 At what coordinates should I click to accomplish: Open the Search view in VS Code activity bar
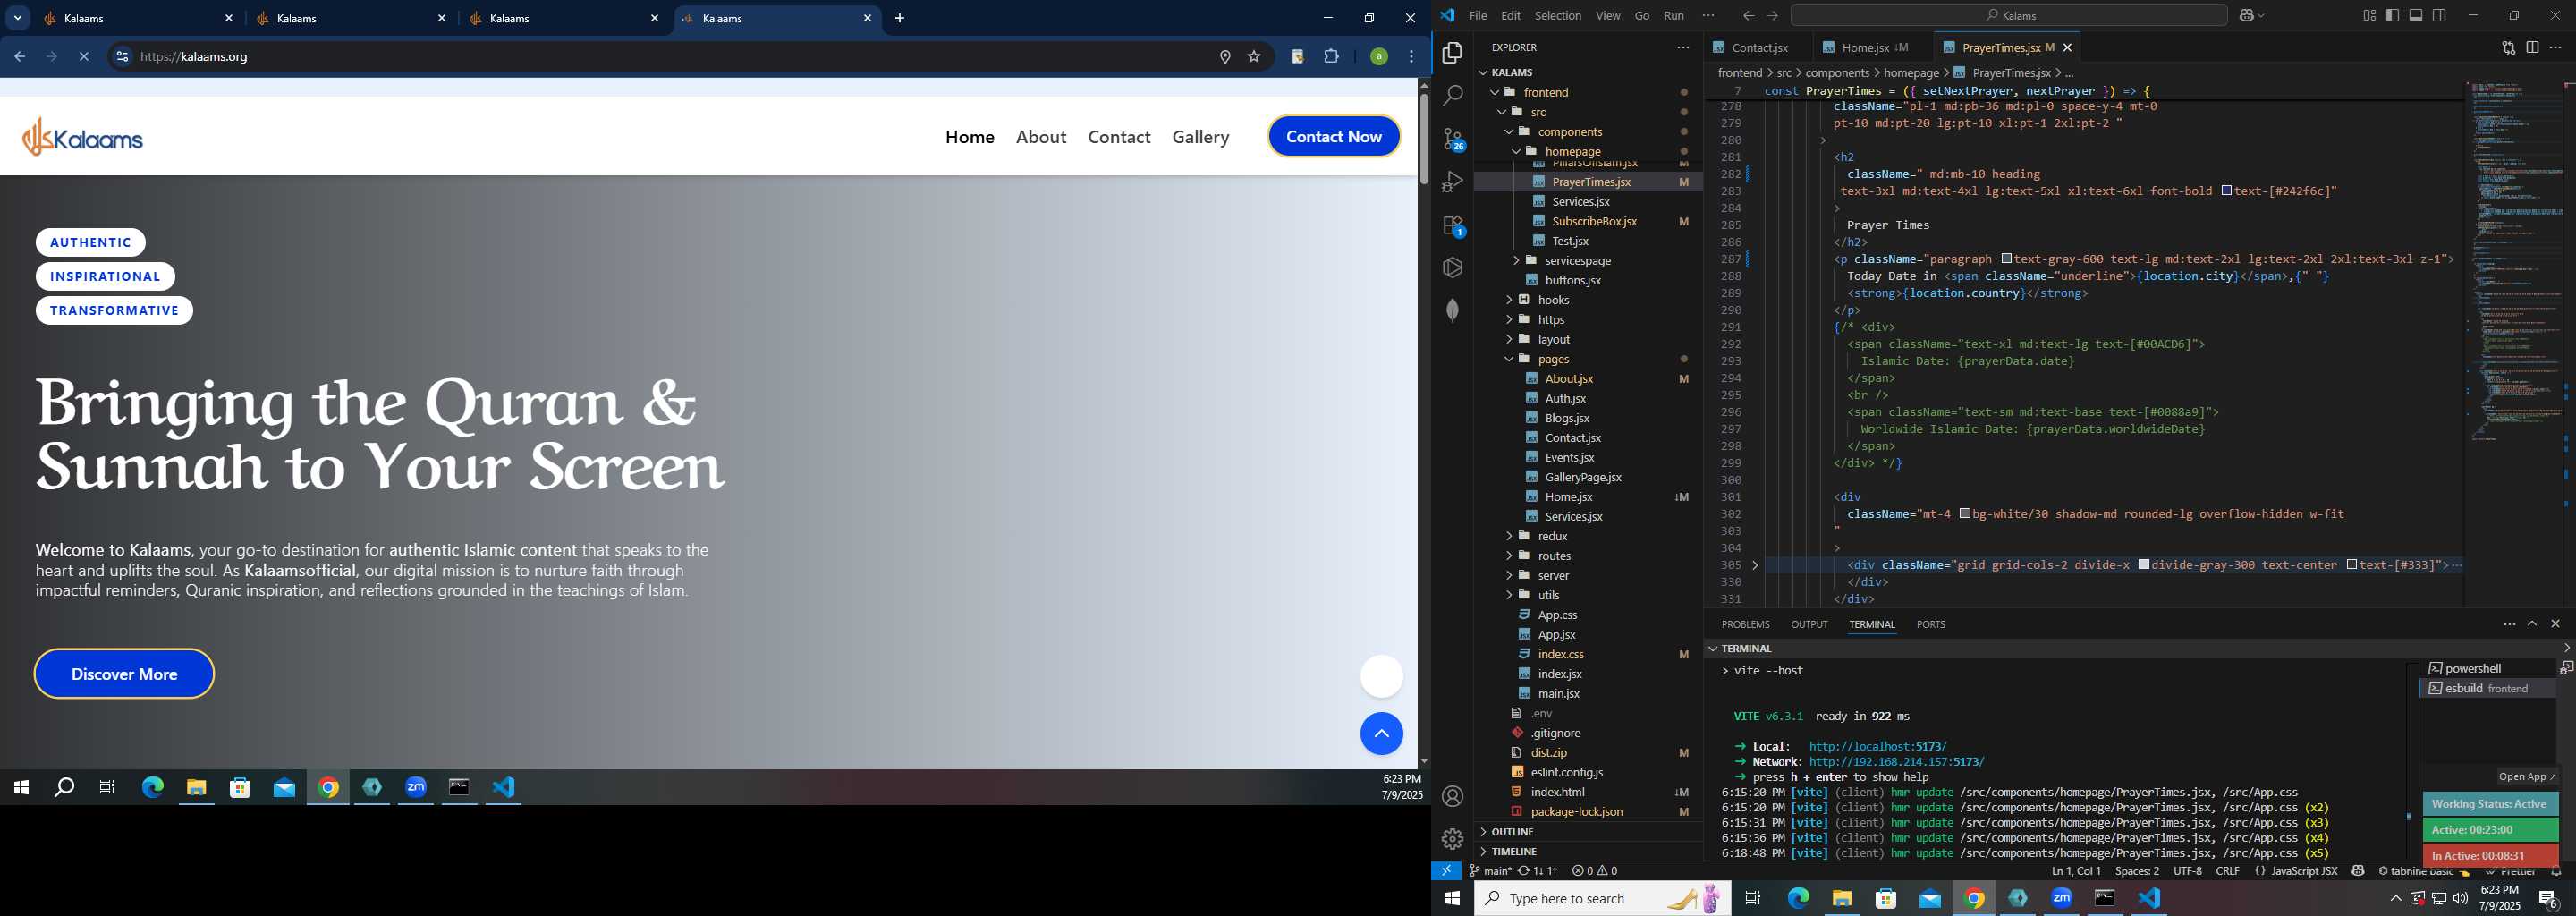tap(1452, 96)
